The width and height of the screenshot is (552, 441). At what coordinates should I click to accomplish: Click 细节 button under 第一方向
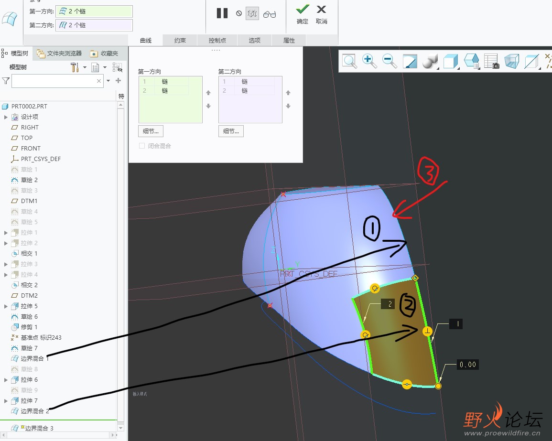[151, 131]
